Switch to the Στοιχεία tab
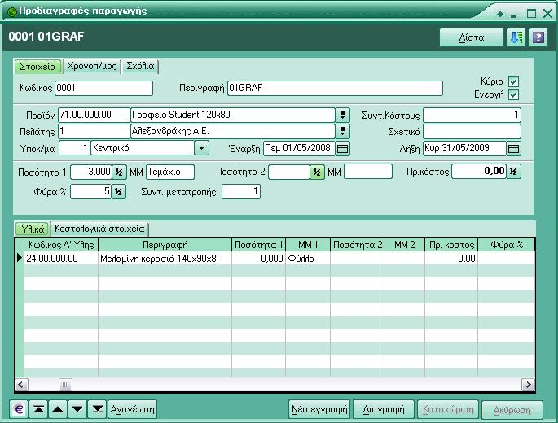 pos(37,67)
